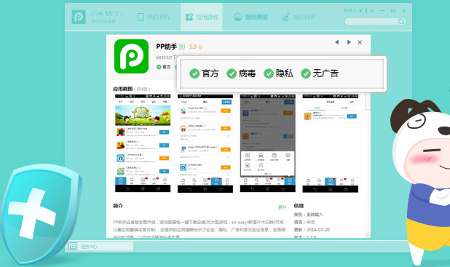Click the 类别：系统输入 info line
450x267 pixels.
point(309,215)
